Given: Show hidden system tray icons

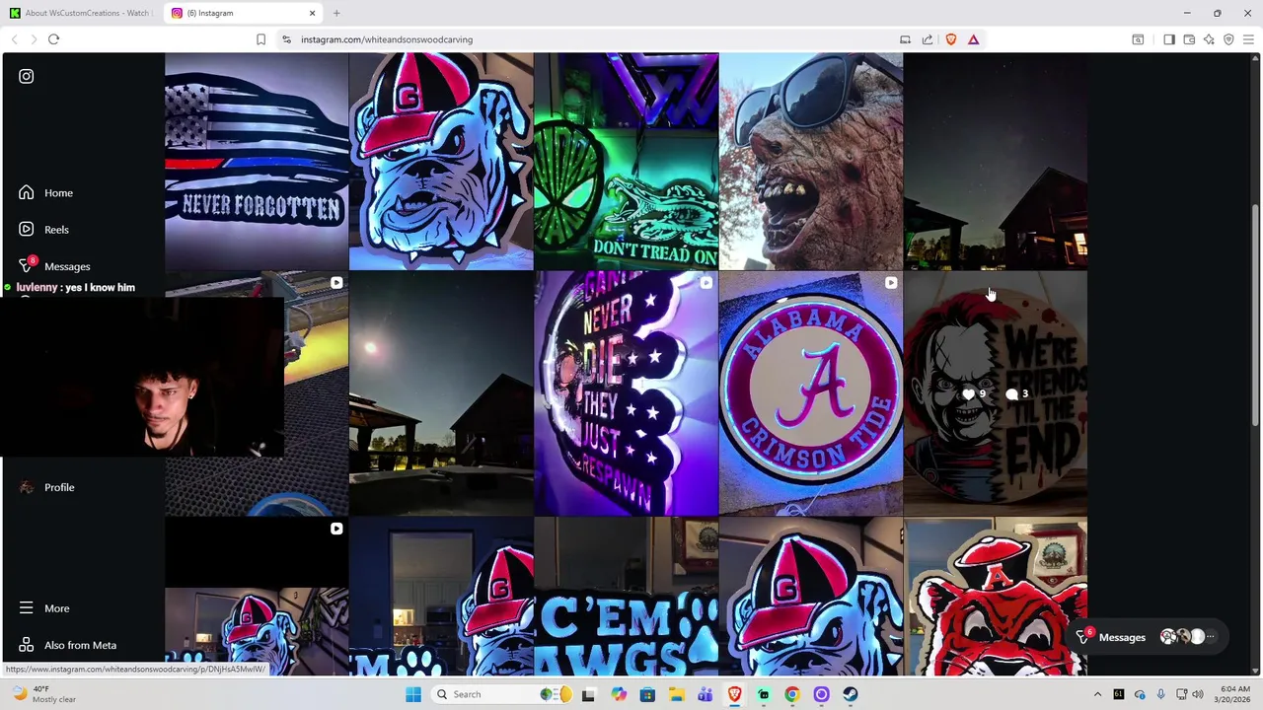Looking at the screenshot, I should 1097,694.
